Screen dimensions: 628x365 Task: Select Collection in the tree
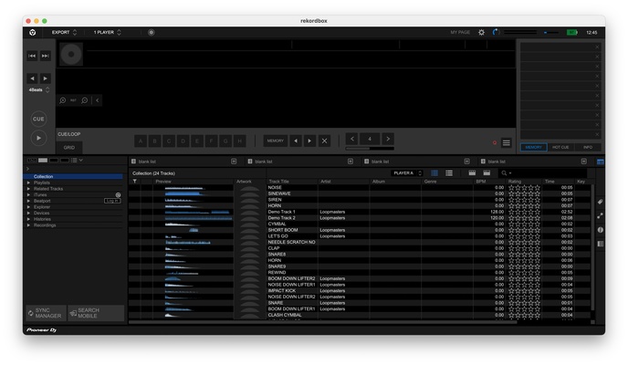click(x=73, y=176)
